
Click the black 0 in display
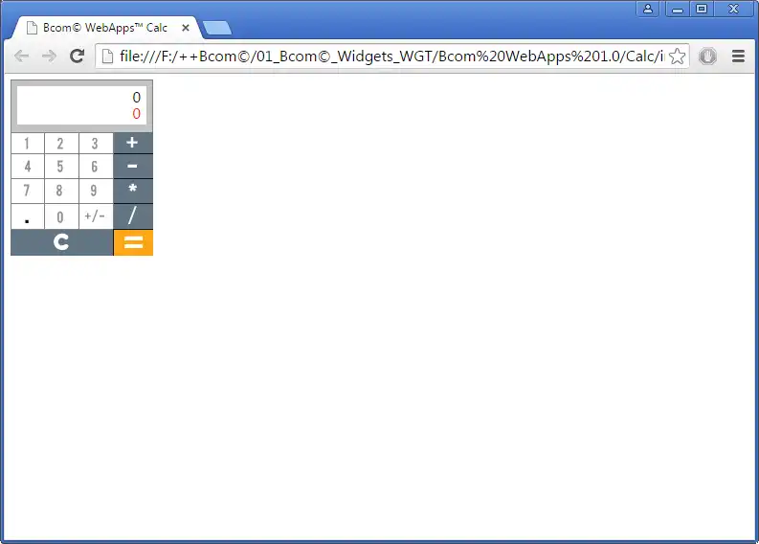137,98
